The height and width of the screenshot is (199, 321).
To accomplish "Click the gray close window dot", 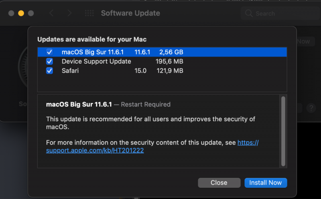I will point(11,13).
